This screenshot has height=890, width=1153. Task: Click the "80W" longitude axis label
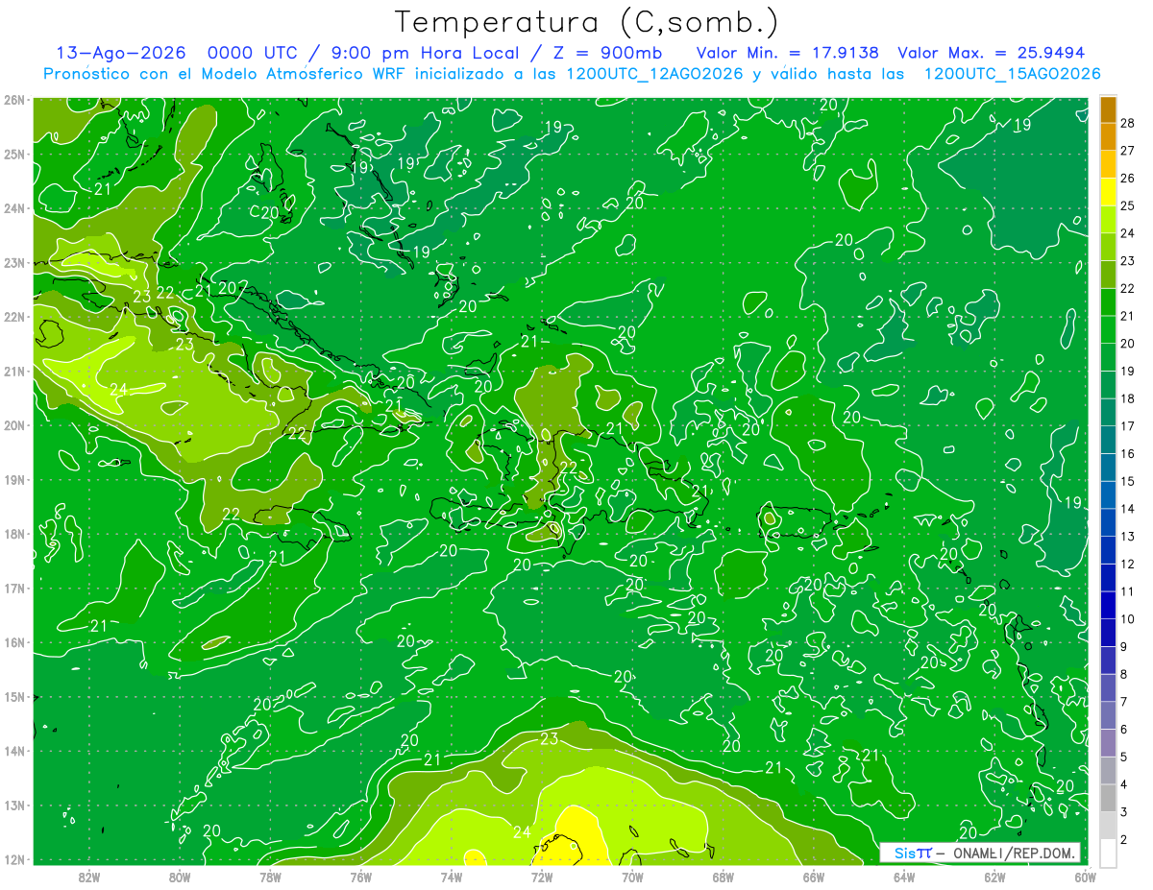tap(180, 877)
